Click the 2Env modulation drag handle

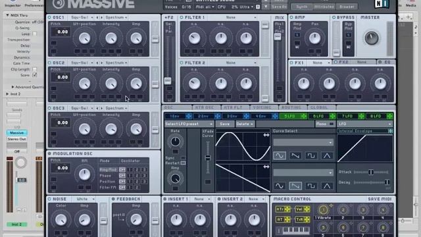pyautogui.click(x=218, y=116)
